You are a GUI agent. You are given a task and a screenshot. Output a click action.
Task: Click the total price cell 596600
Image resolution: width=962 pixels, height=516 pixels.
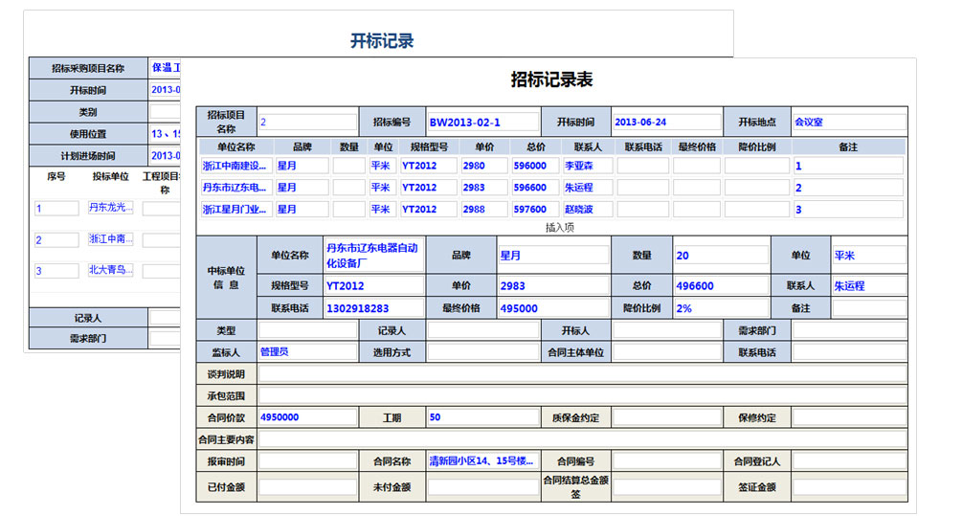point(535,188)
